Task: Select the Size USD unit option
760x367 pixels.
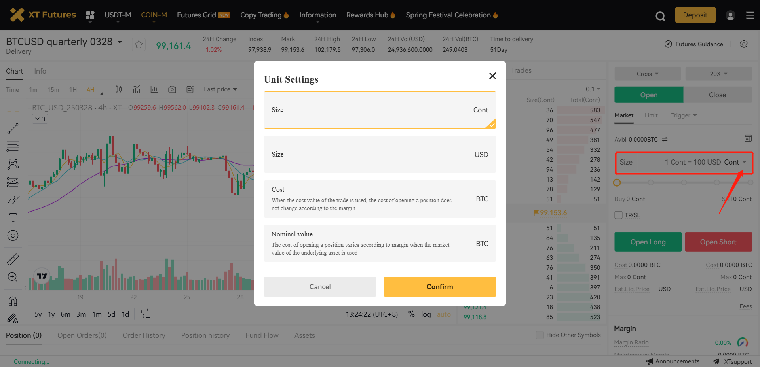Action: [380, 154]
